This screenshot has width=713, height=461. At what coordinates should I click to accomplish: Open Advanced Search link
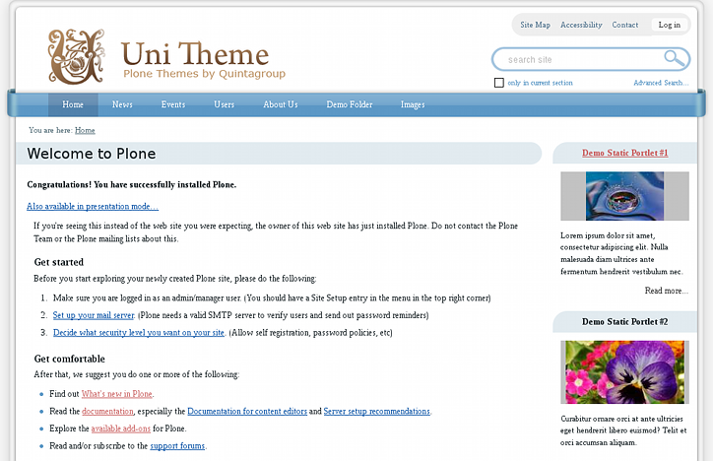(661, 83)
